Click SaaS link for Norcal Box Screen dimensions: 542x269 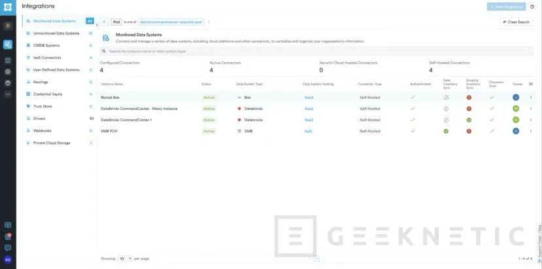point(309,98)
